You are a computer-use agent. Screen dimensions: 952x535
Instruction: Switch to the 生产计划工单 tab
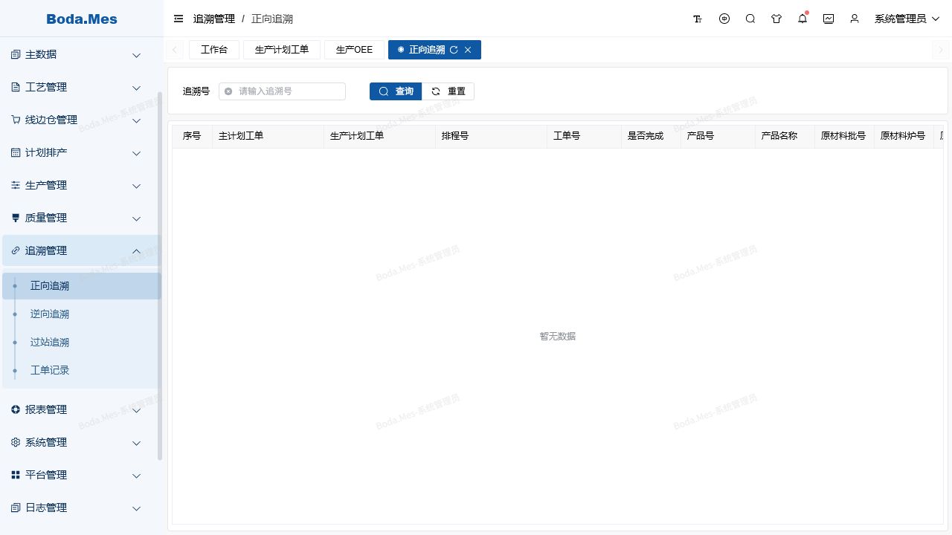282,50
